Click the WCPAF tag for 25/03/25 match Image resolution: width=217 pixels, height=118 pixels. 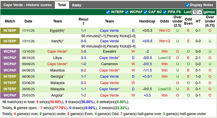pos(10,95)
